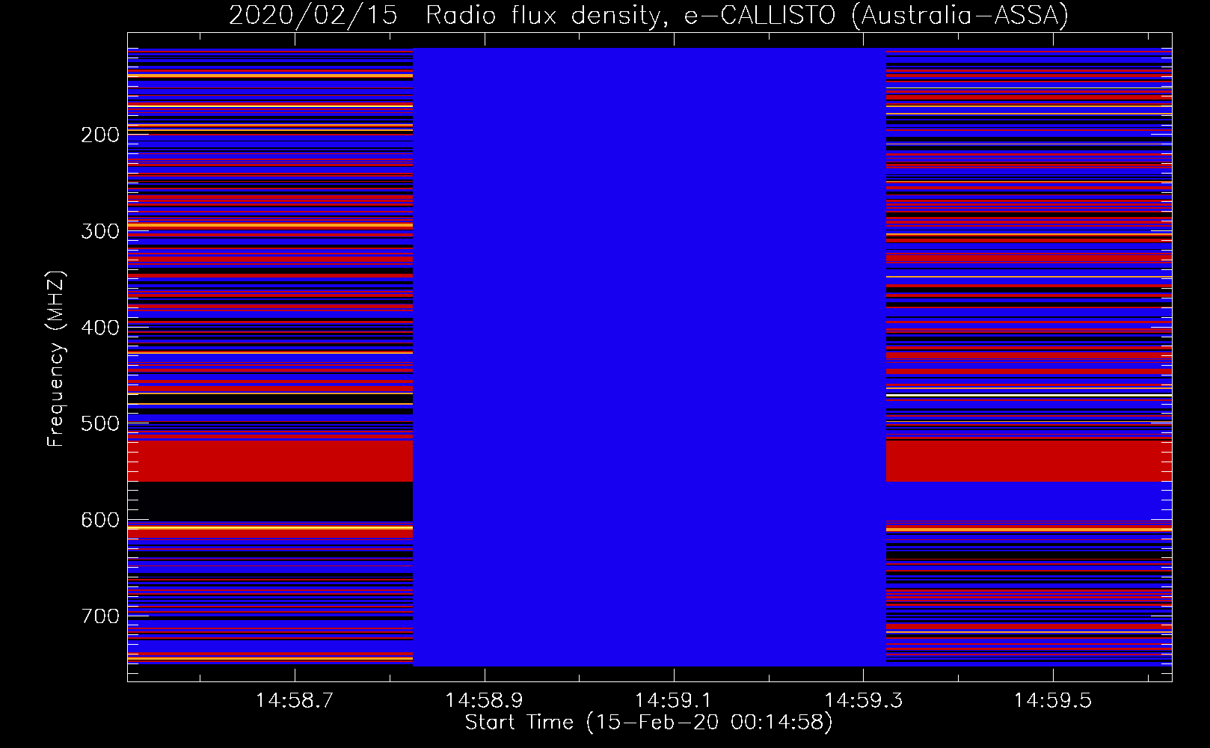Click the solid blue data gap in the spectrogram
Viewport: 1210px width, 748px height.
649,358
